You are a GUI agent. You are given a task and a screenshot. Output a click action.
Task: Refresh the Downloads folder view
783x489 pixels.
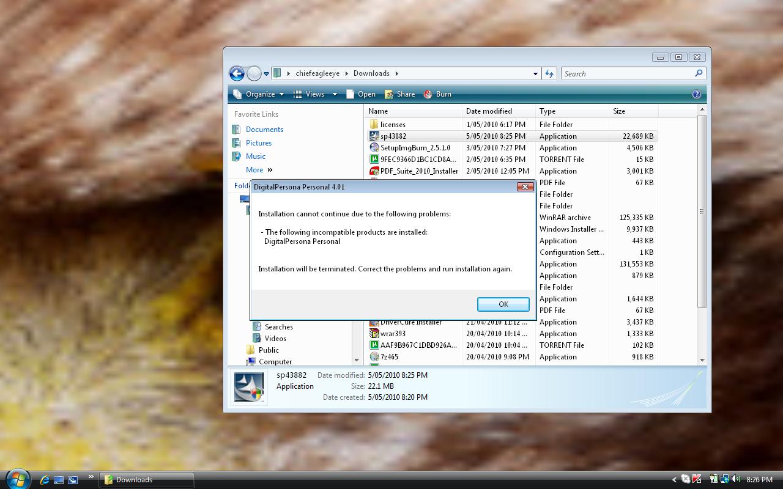click(549, 73)
